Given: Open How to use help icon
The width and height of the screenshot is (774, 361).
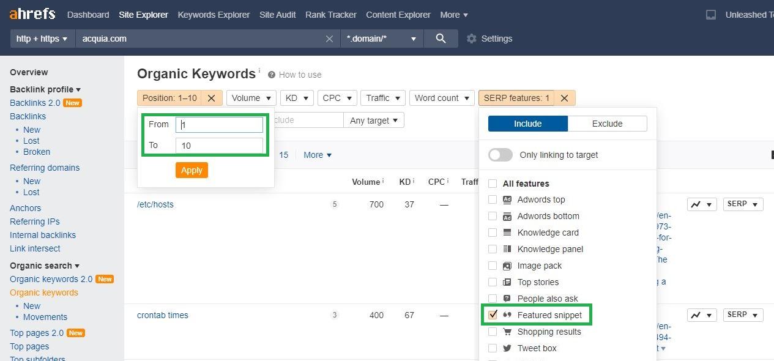Looking at the screenshot, I should coord(271,75).
